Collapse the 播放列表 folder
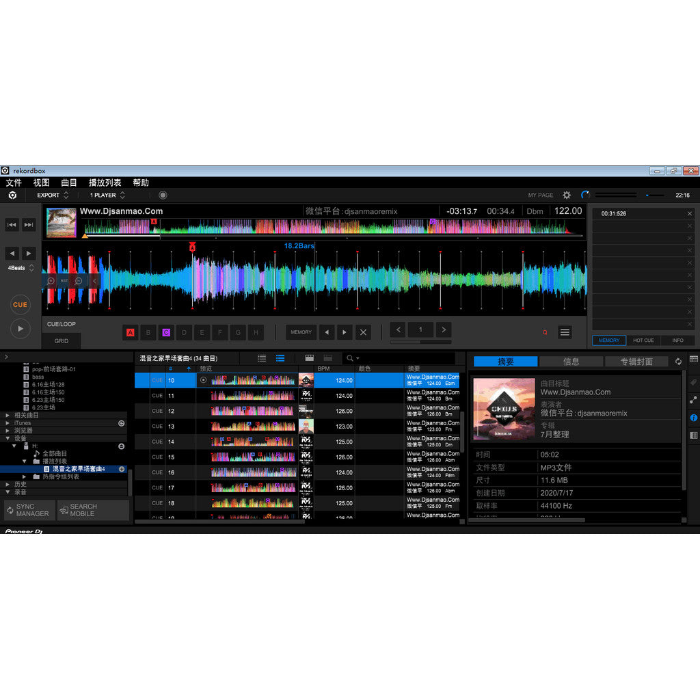Image resolution: width=700 pixels, height=700 pixels. point(24,461)
